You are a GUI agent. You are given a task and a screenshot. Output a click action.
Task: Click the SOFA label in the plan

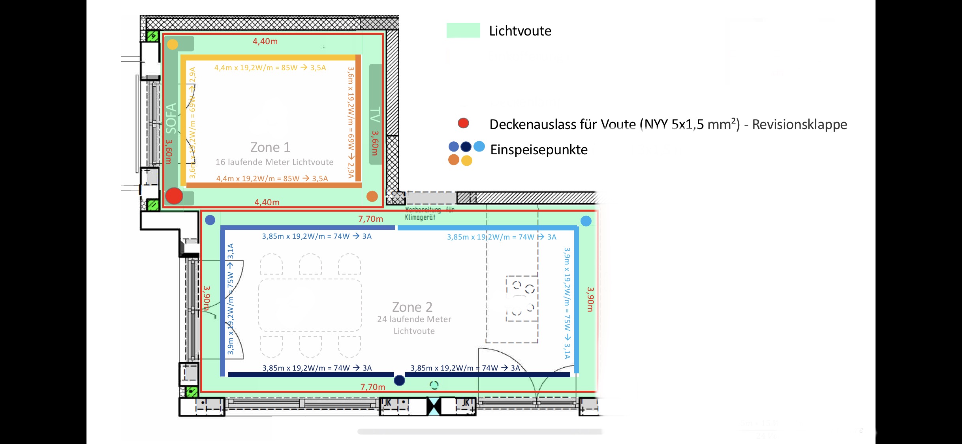pyautogui.click(x=171, y=118)
